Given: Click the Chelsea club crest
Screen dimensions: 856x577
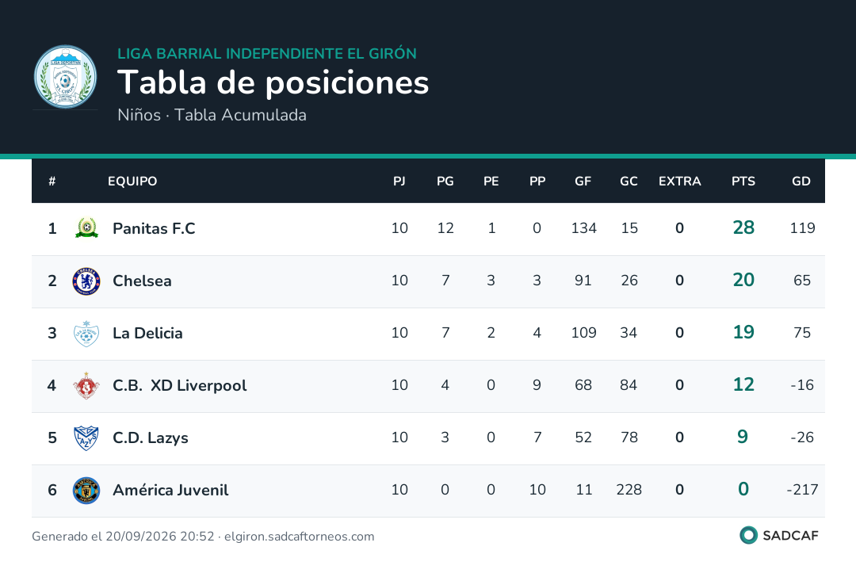Looking at the screenshot, I should coord(86,281).
